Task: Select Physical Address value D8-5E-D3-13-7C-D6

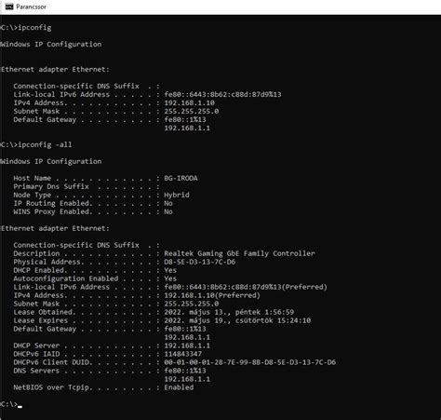Action: [200, 262]
